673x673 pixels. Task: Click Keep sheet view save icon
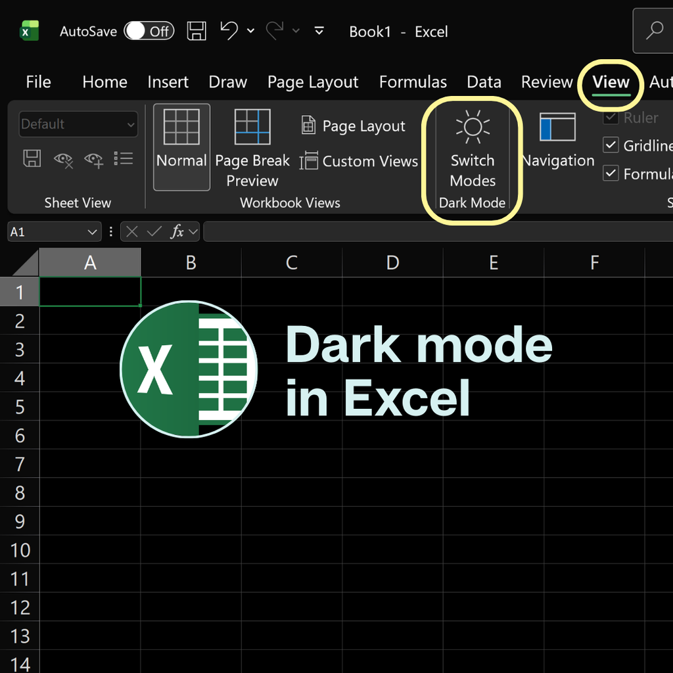coord(32,158)
